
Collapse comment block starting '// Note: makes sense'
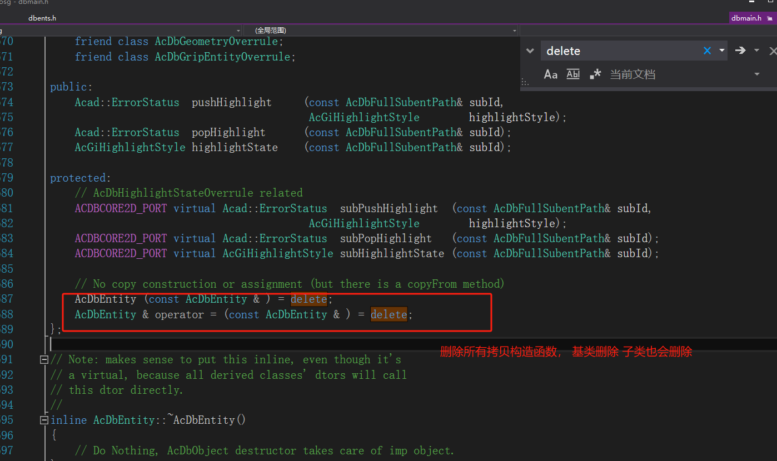tap(44, 360)
